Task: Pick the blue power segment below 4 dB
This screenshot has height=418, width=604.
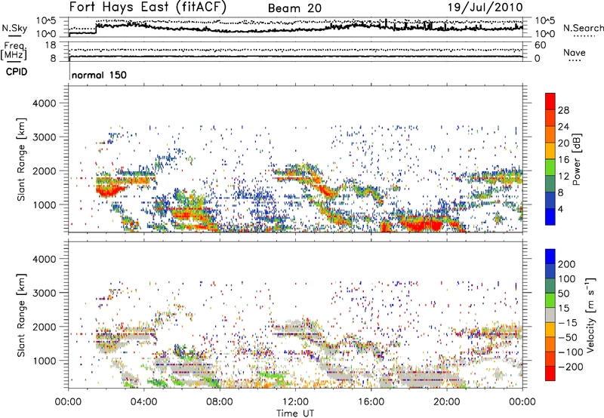Action: click(x=550, y=217)
